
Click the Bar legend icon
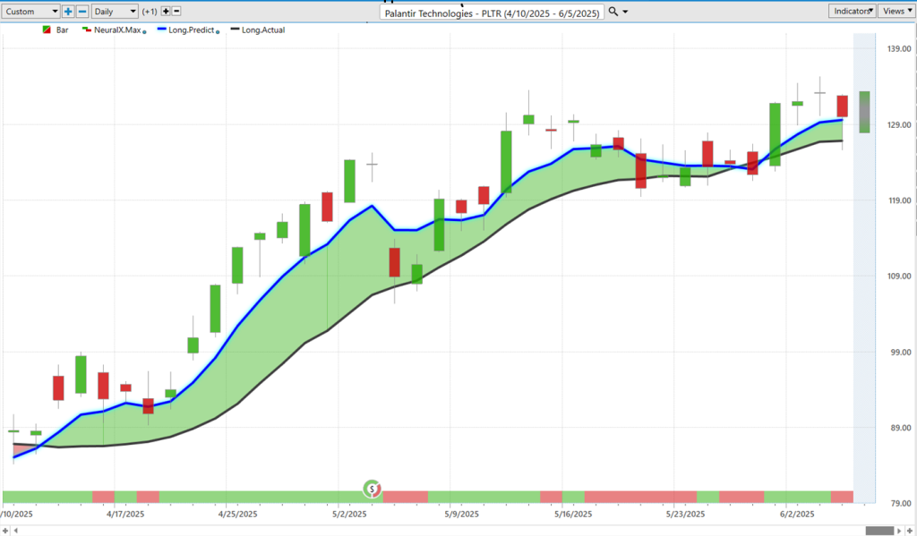(x=47, y=30)
